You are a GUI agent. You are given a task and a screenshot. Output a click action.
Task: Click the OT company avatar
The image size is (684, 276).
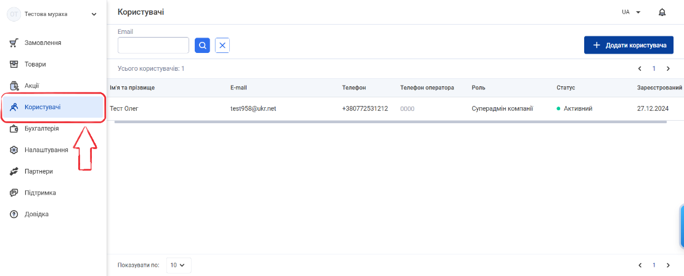tap(14, 14)
